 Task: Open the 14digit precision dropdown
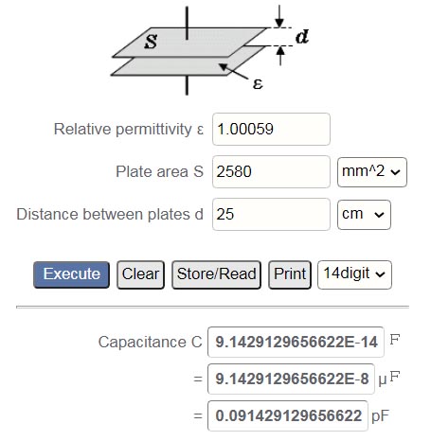(x=354, y=274)
